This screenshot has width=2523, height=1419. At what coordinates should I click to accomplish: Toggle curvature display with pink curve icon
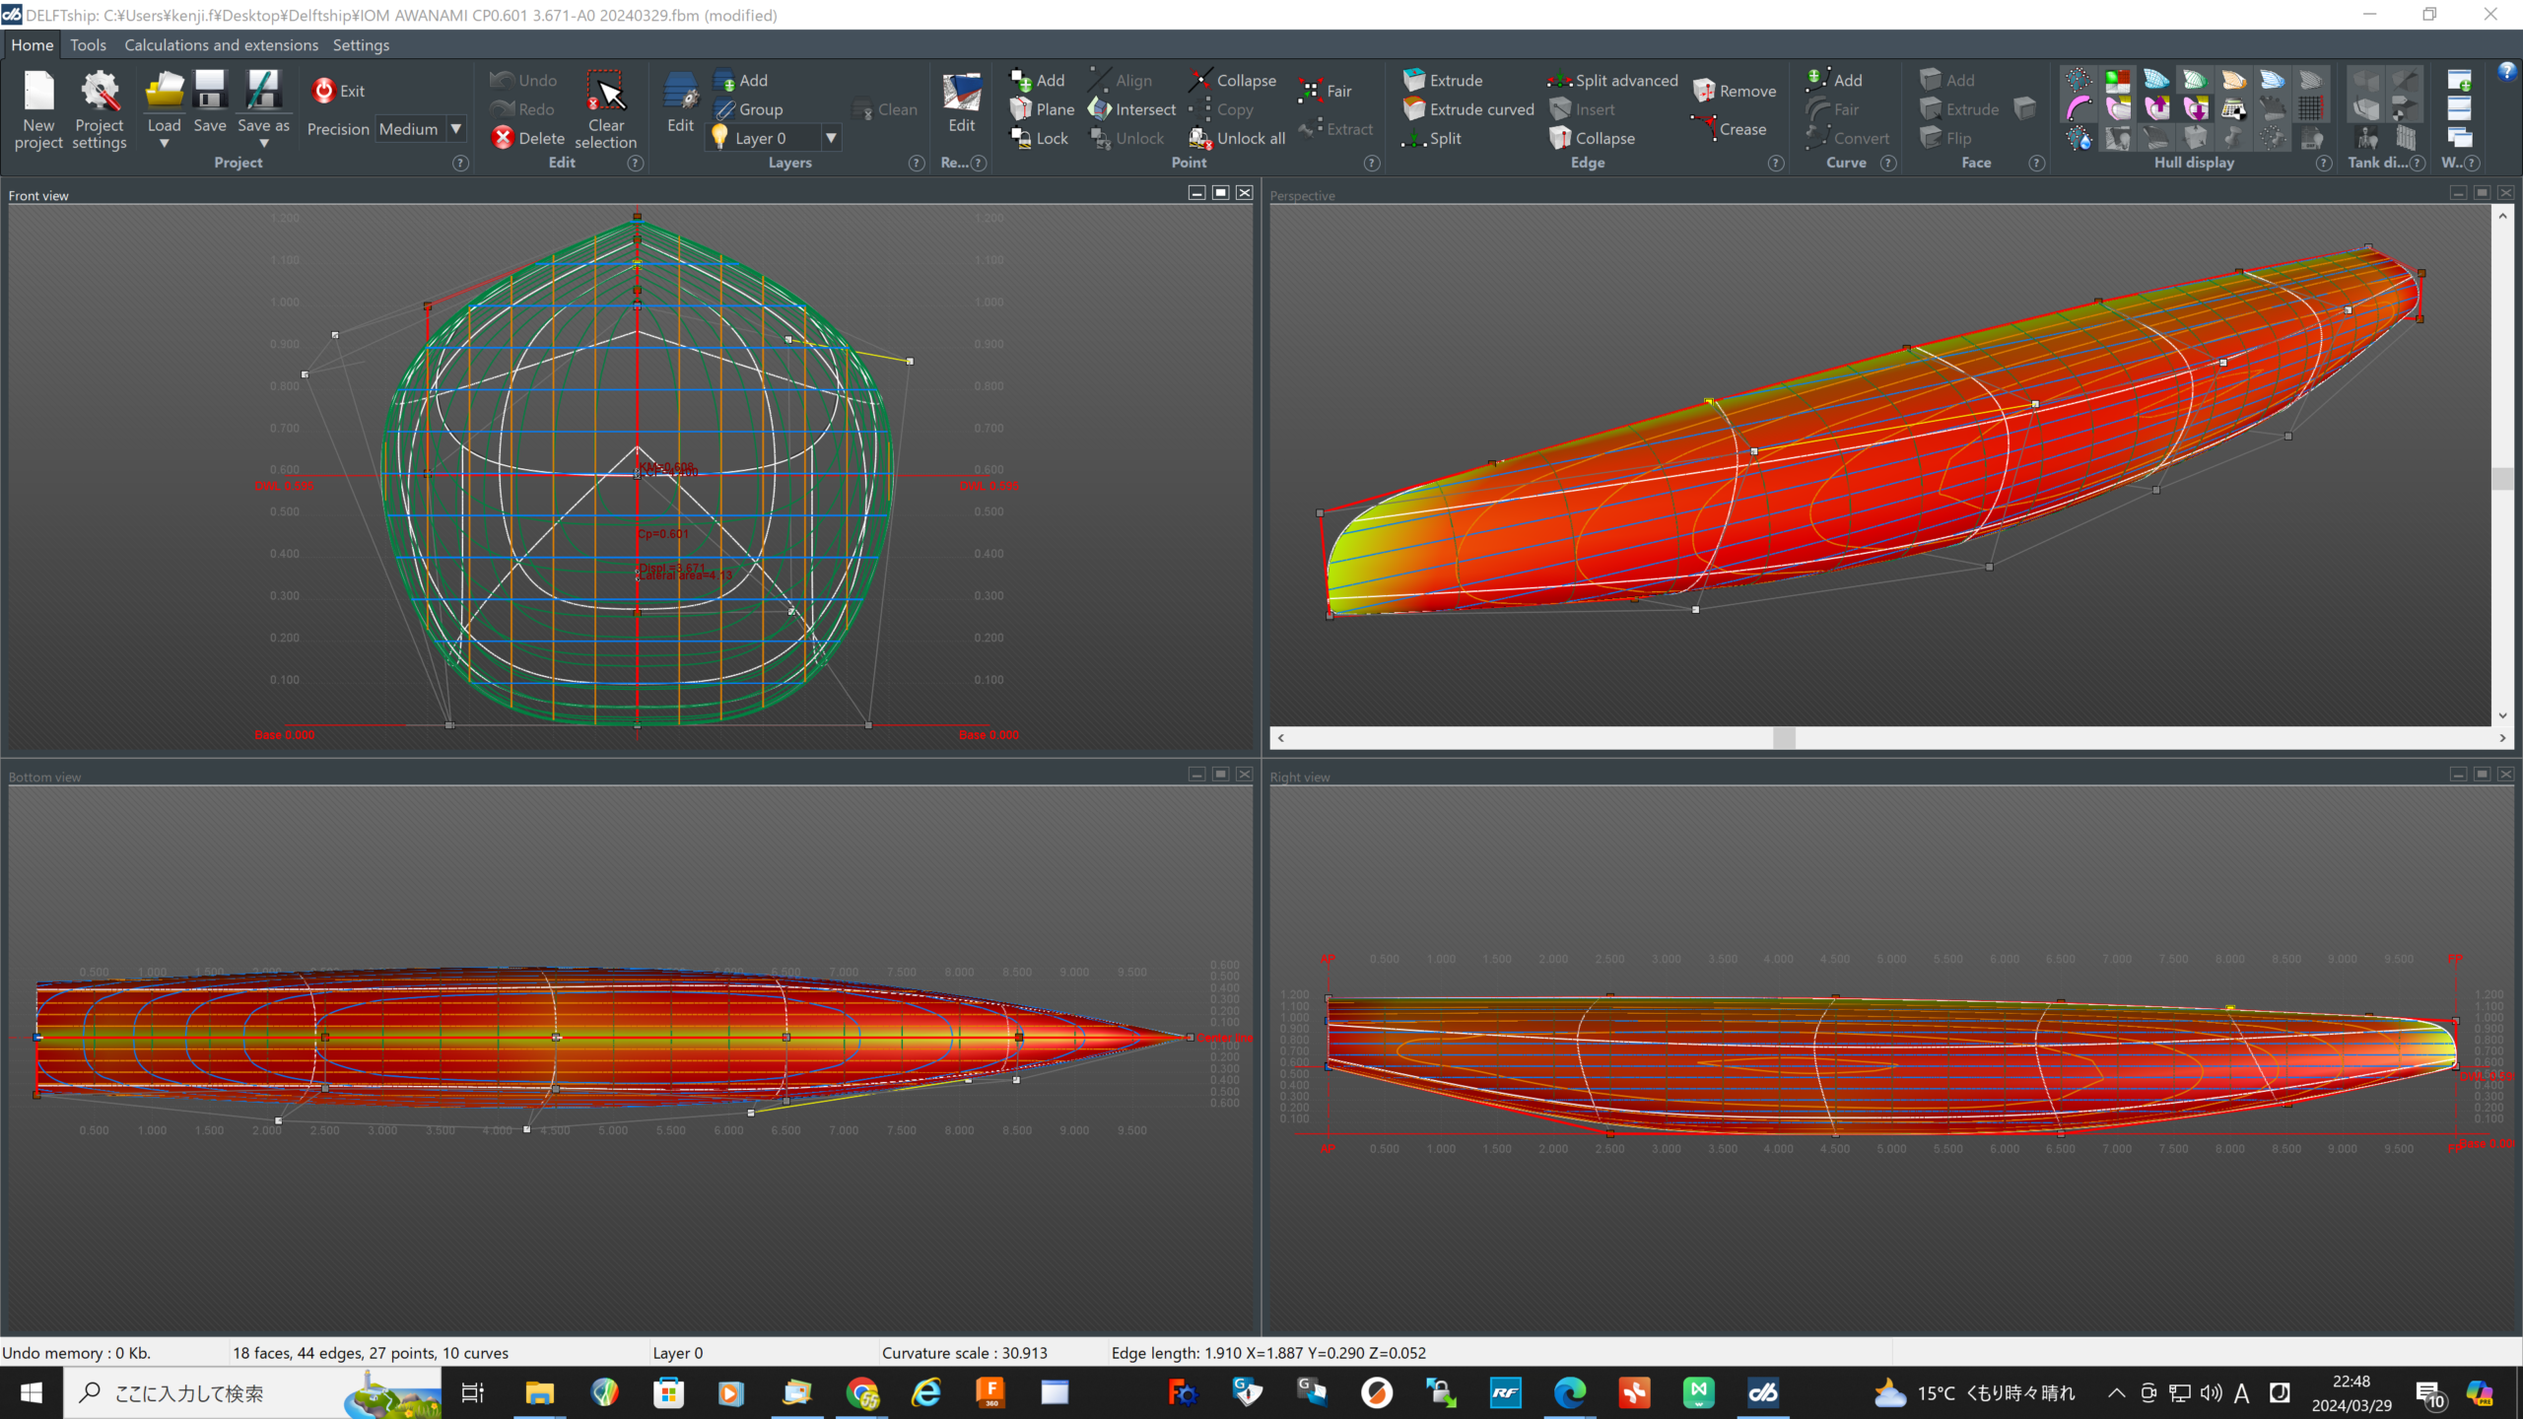pyautogui.click(x=2078, y=109)
